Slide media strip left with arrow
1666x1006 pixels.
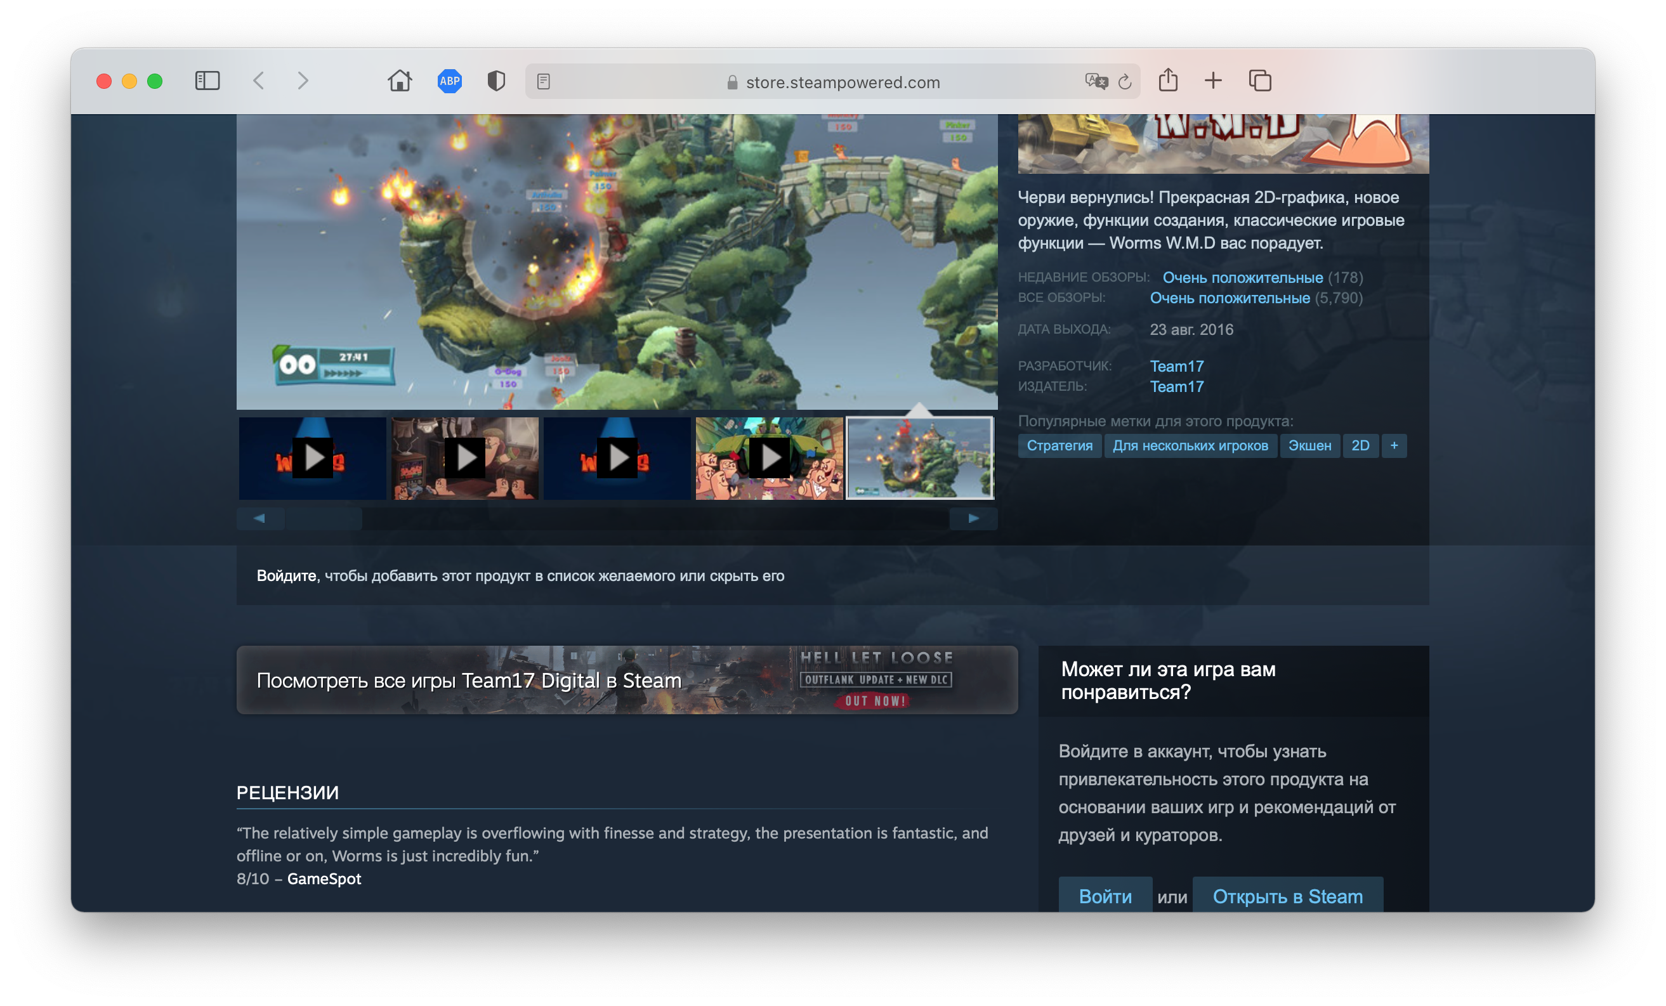[x=259, y=519]
